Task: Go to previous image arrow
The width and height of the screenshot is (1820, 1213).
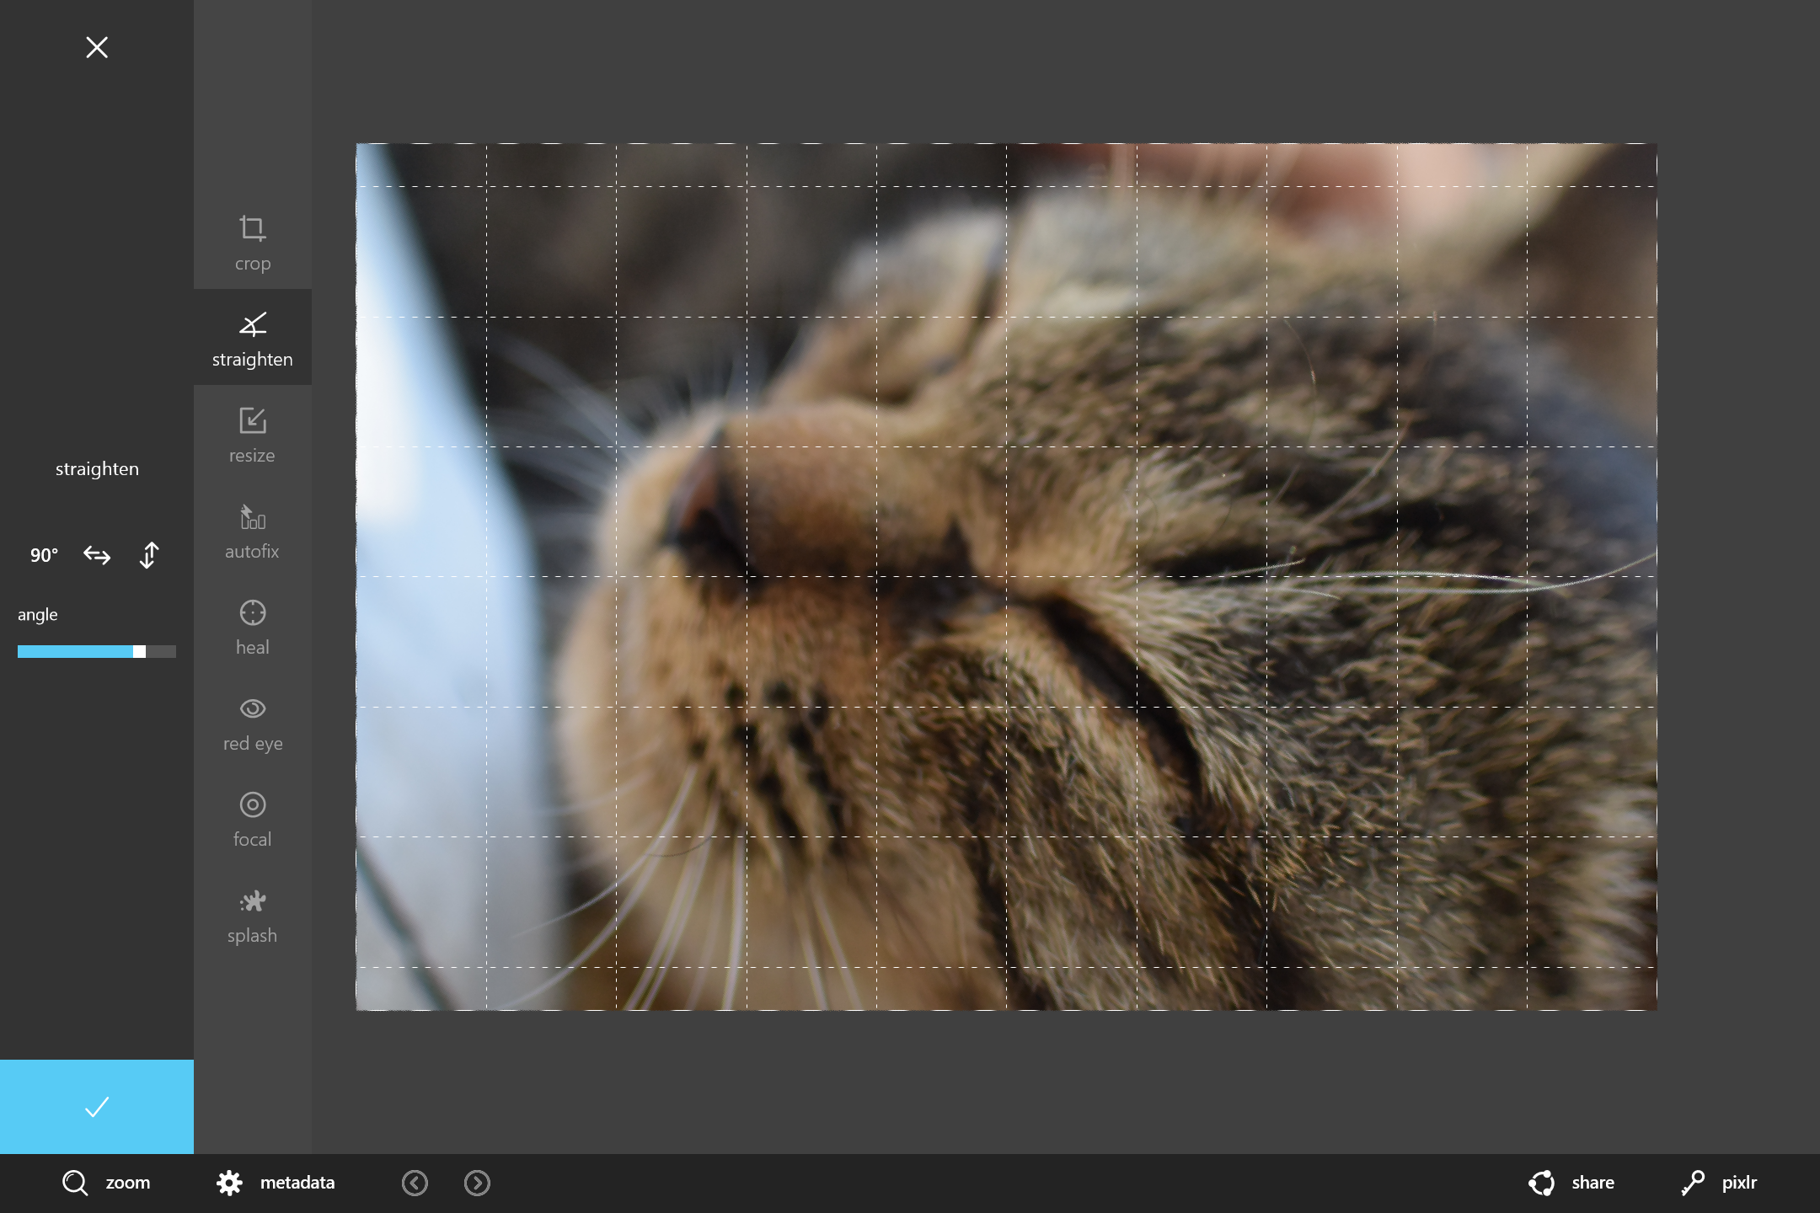Action: pyautogui.click(x=415, y=1183)
